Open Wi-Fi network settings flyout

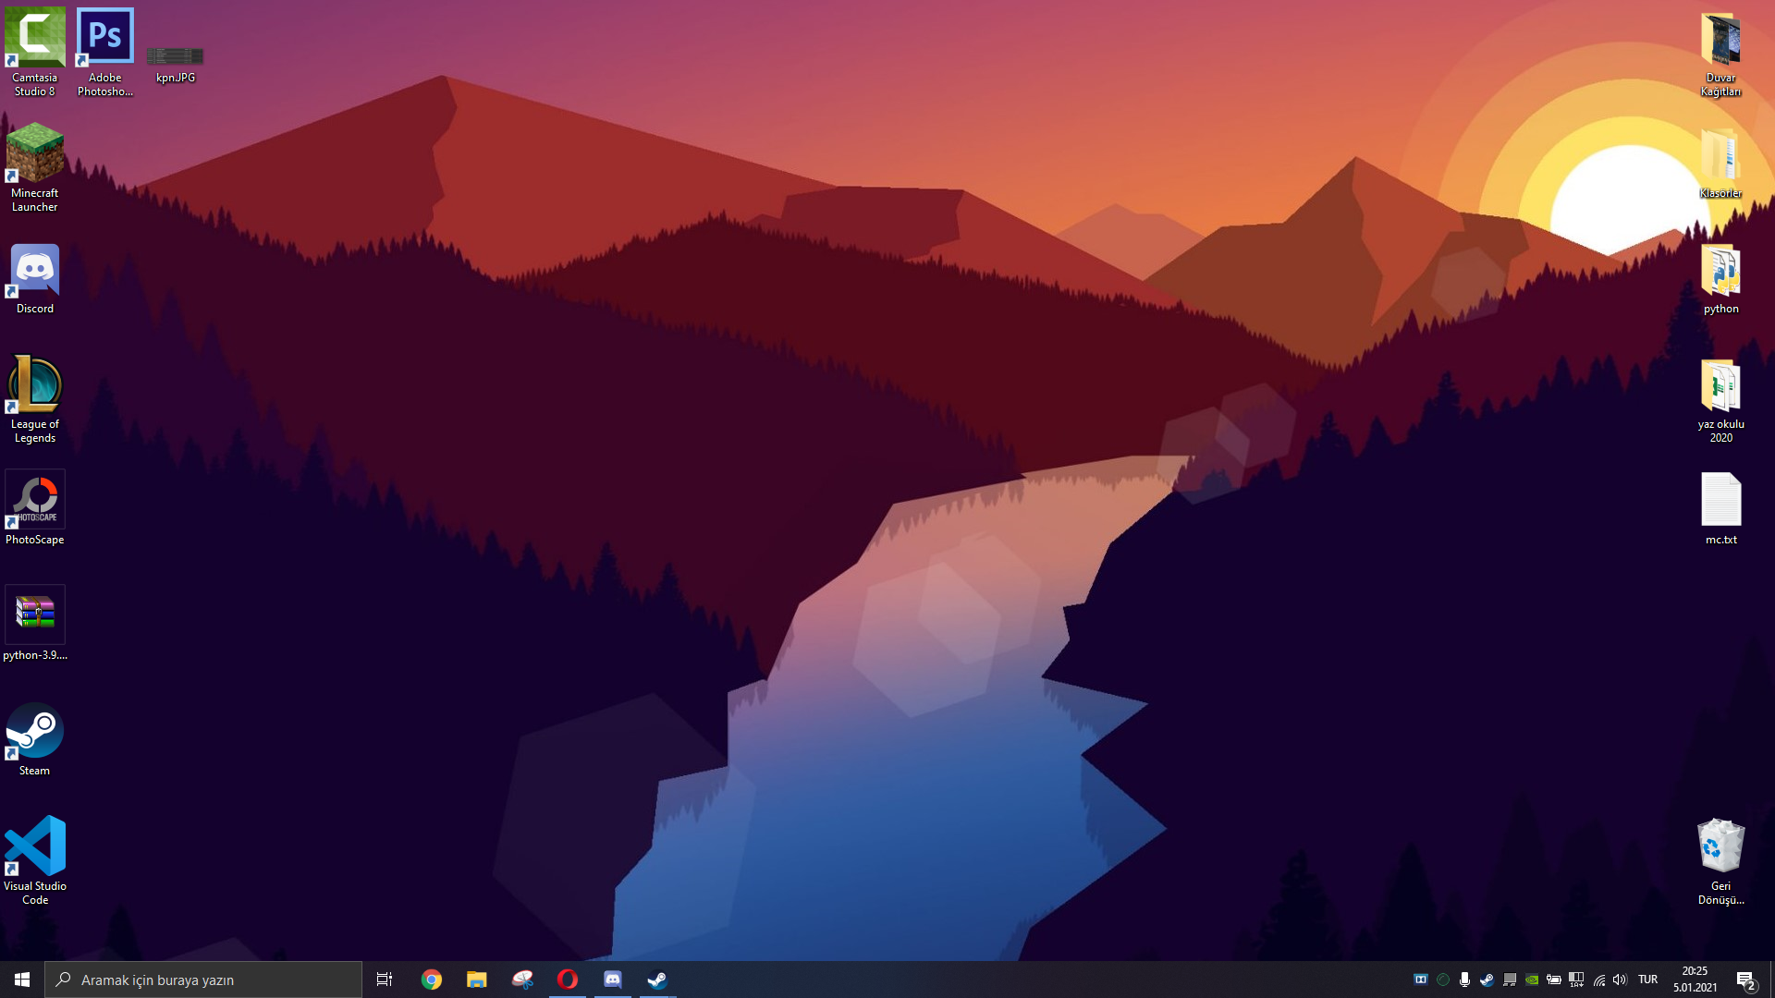tap(1599, 980)
